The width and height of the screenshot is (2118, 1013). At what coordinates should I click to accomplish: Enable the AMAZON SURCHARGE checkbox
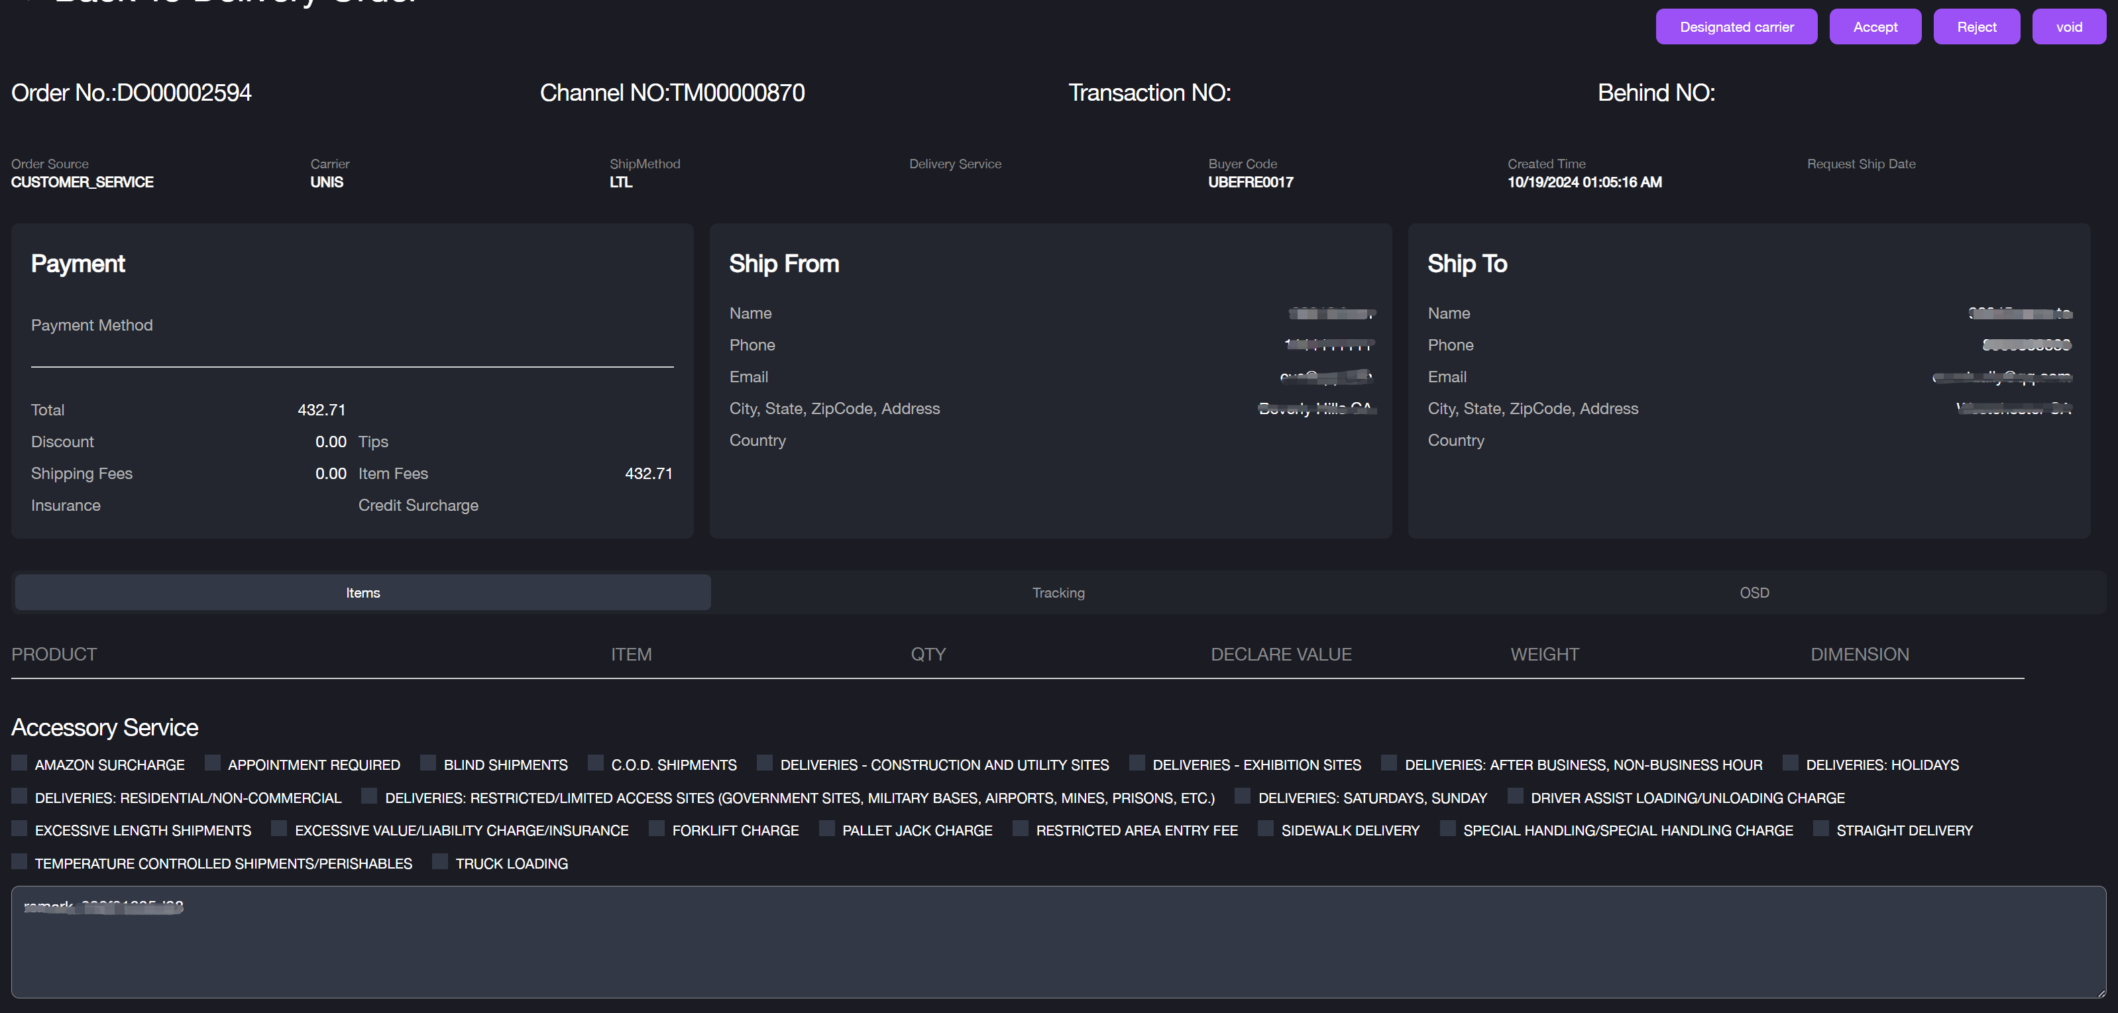[x=20, y=763]
